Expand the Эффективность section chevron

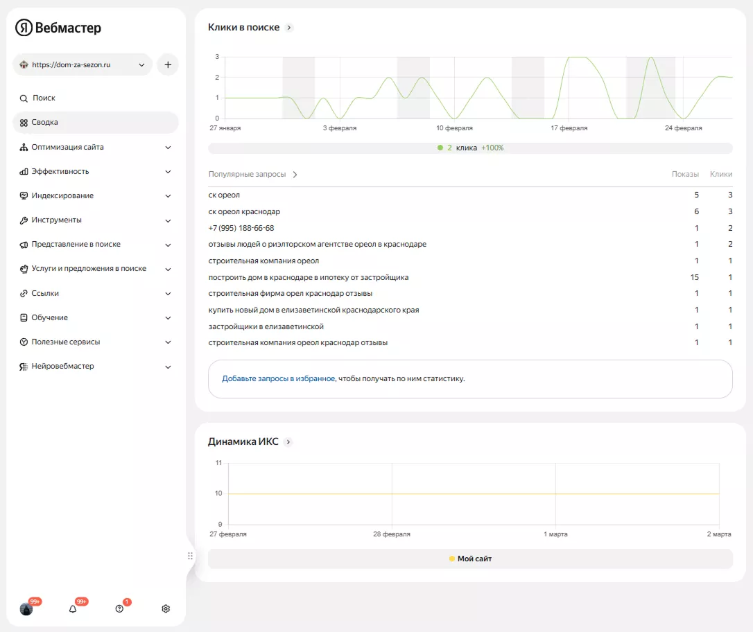pyautogui.click(x=168, y=171)
